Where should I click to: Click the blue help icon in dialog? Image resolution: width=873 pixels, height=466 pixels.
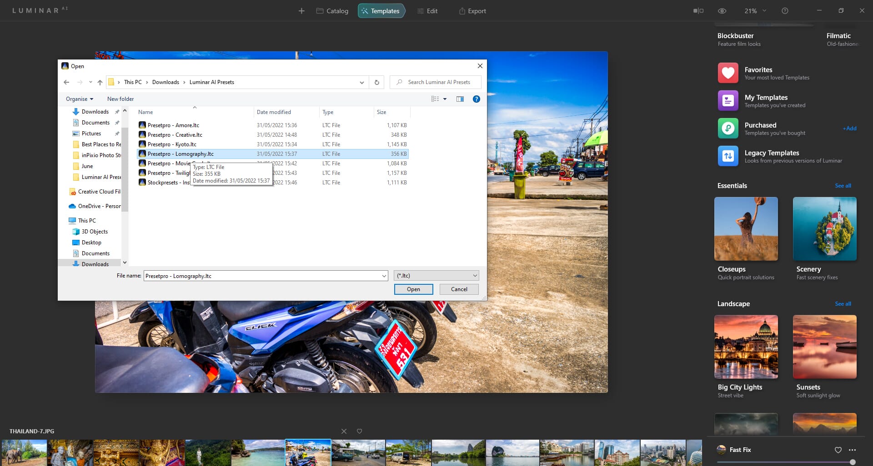[476, 99]
